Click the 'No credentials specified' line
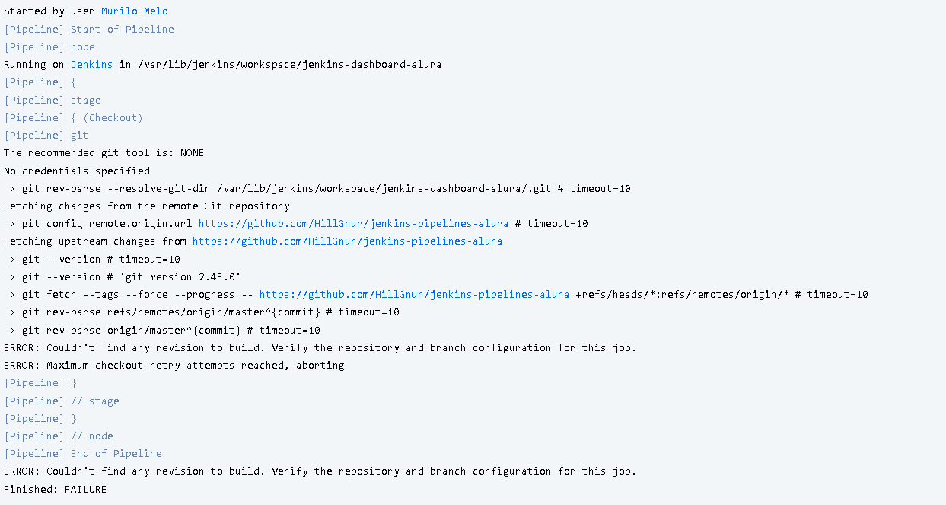The width and height of the screenshot is (946, 505). click(77, 171)
